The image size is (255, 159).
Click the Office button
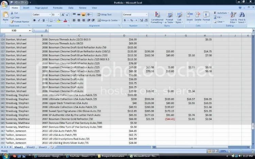(4, 4)
